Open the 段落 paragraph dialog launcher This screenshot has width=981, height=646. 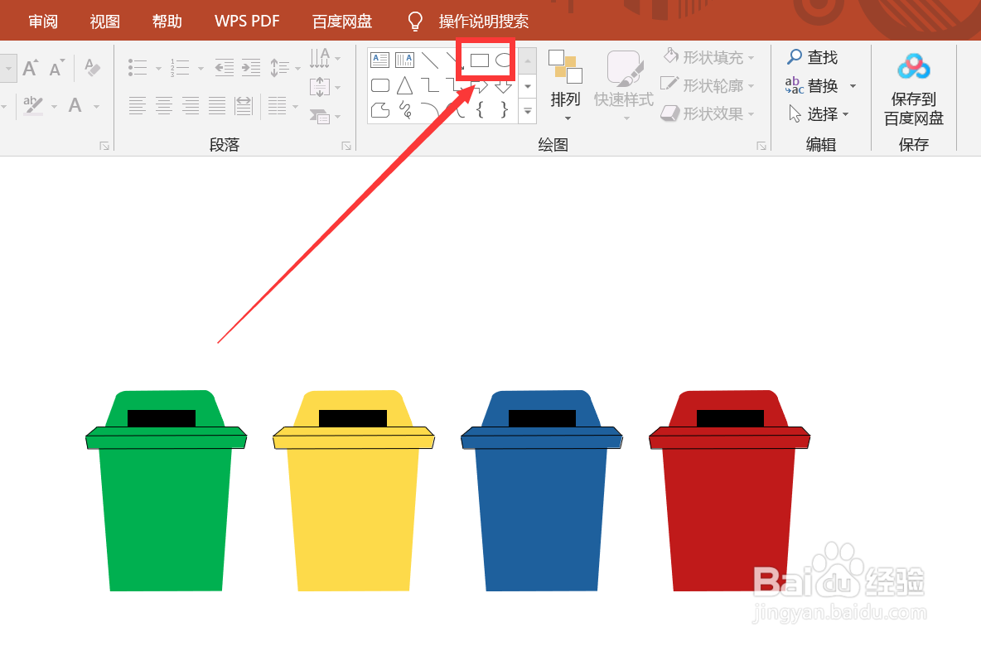(346, 146)
